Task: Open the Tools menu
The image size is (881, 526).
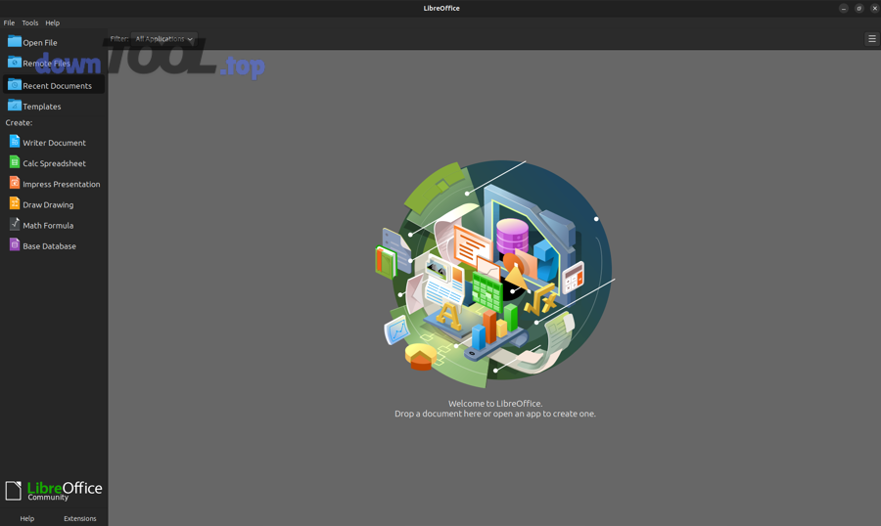Action: click(x=30, y=22)
